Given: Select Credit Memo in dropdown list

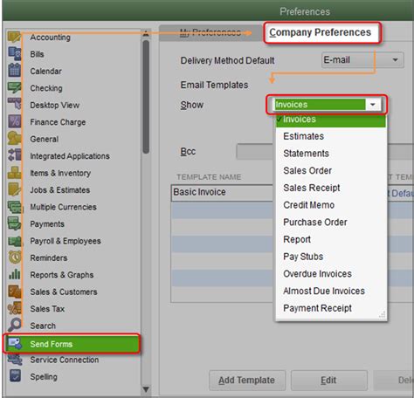Looking at the screenshot, I should 331,205.
